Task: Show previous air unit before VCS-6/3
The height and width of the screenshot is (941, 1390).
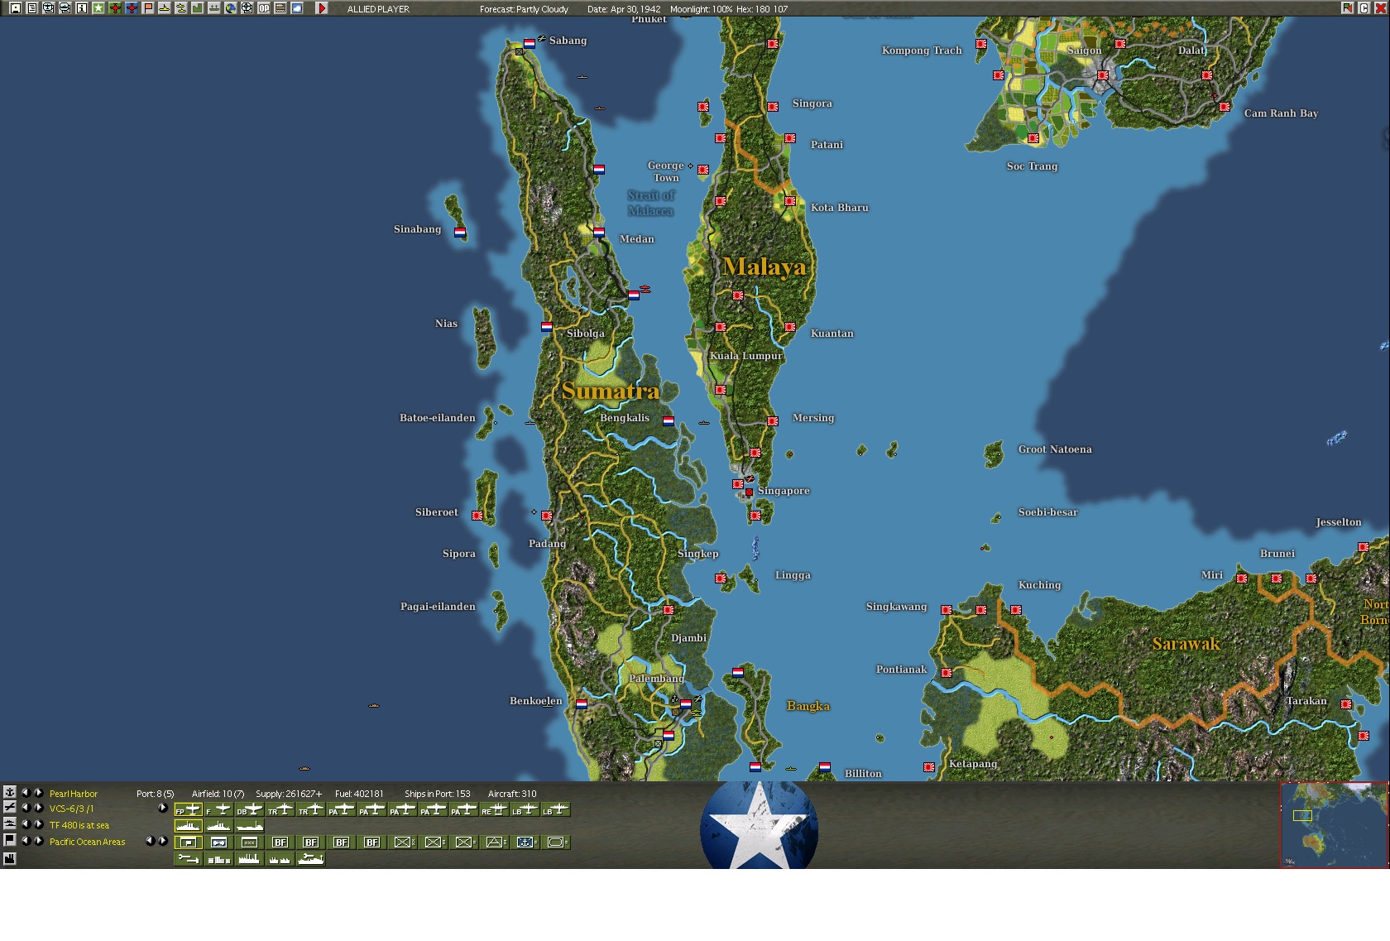Action: tap(25, 808)
